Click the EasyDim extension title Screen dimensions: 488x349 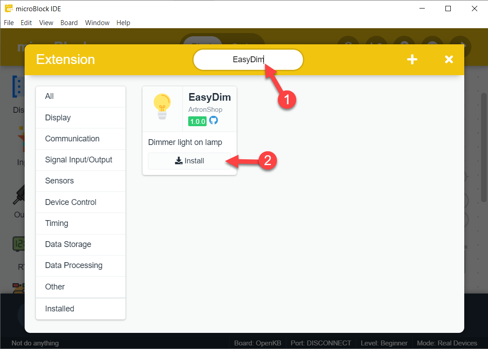click(x=209, y=97)
